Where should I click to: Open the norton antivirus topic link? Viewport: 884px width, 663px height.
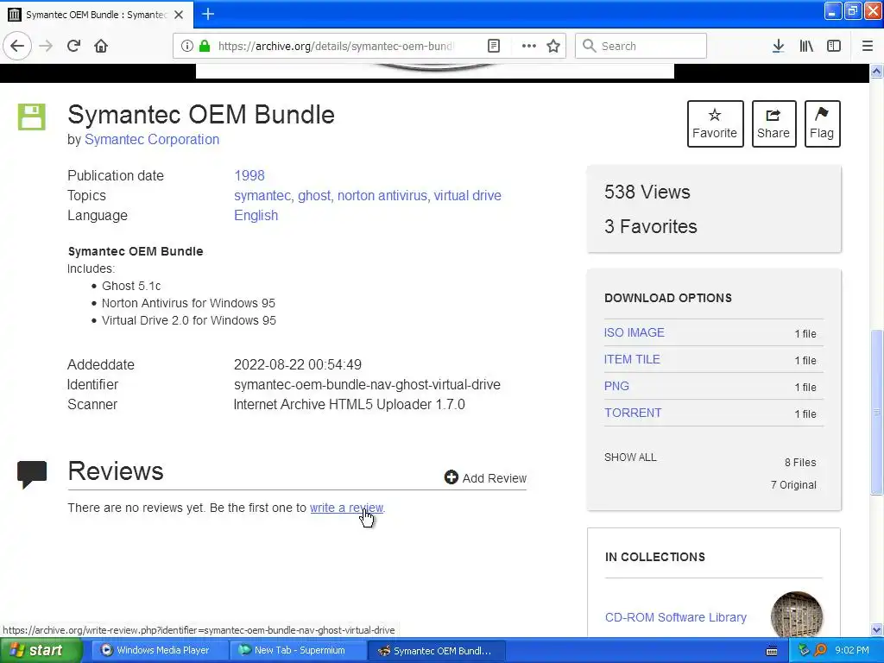[382, 196]
